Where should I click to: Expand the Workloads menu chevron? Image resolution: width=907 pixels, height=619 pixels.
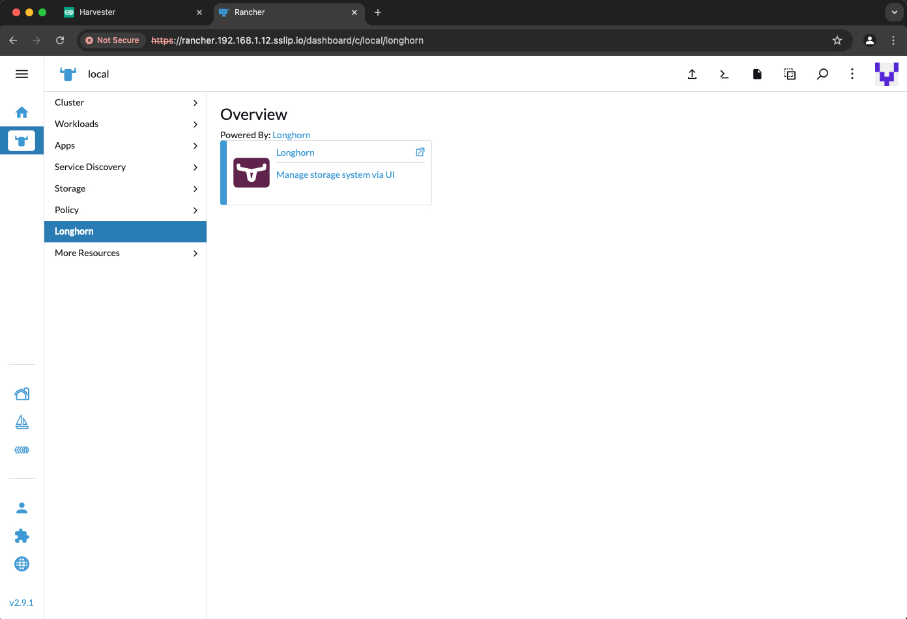pos(195,124)
